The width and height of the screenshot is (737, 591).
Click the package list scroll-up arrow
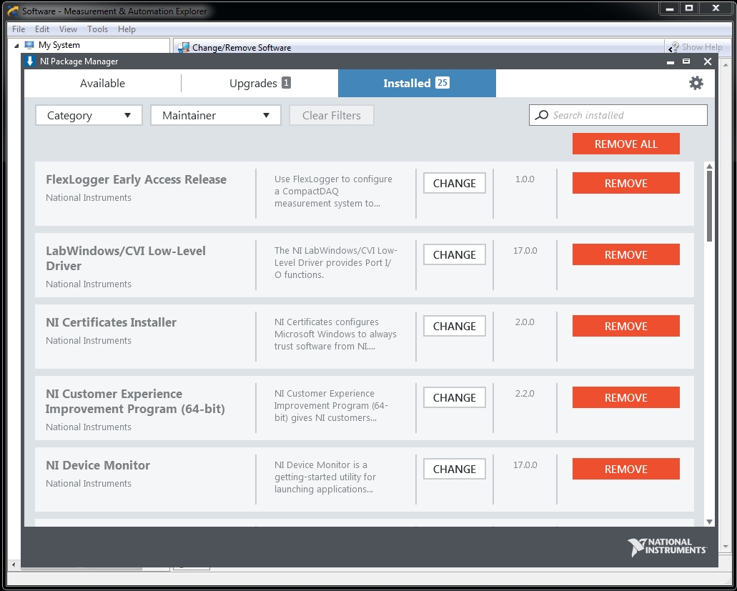click(709, 167)
